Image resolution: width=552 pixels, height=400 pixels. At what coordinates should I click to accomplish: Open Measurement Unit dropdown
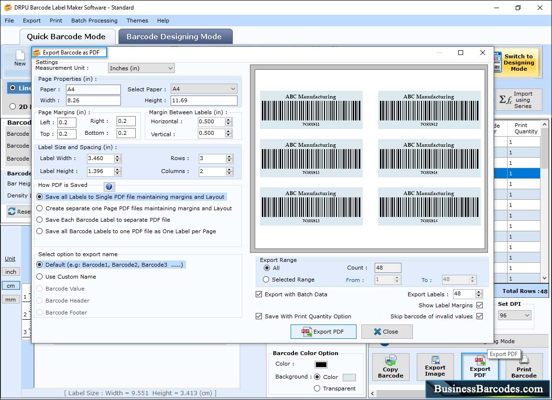(x=141, y=68)
